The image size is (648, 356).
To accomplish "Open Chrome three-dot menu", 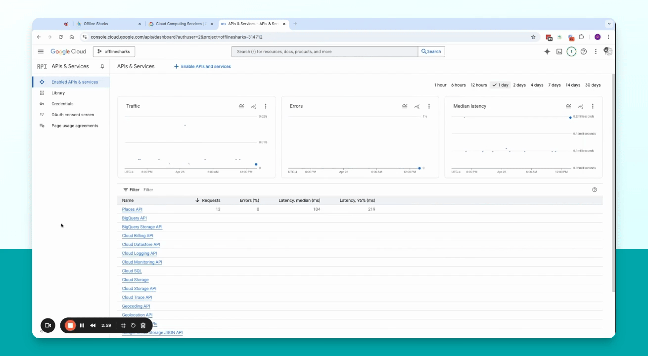I will [608, 37].
